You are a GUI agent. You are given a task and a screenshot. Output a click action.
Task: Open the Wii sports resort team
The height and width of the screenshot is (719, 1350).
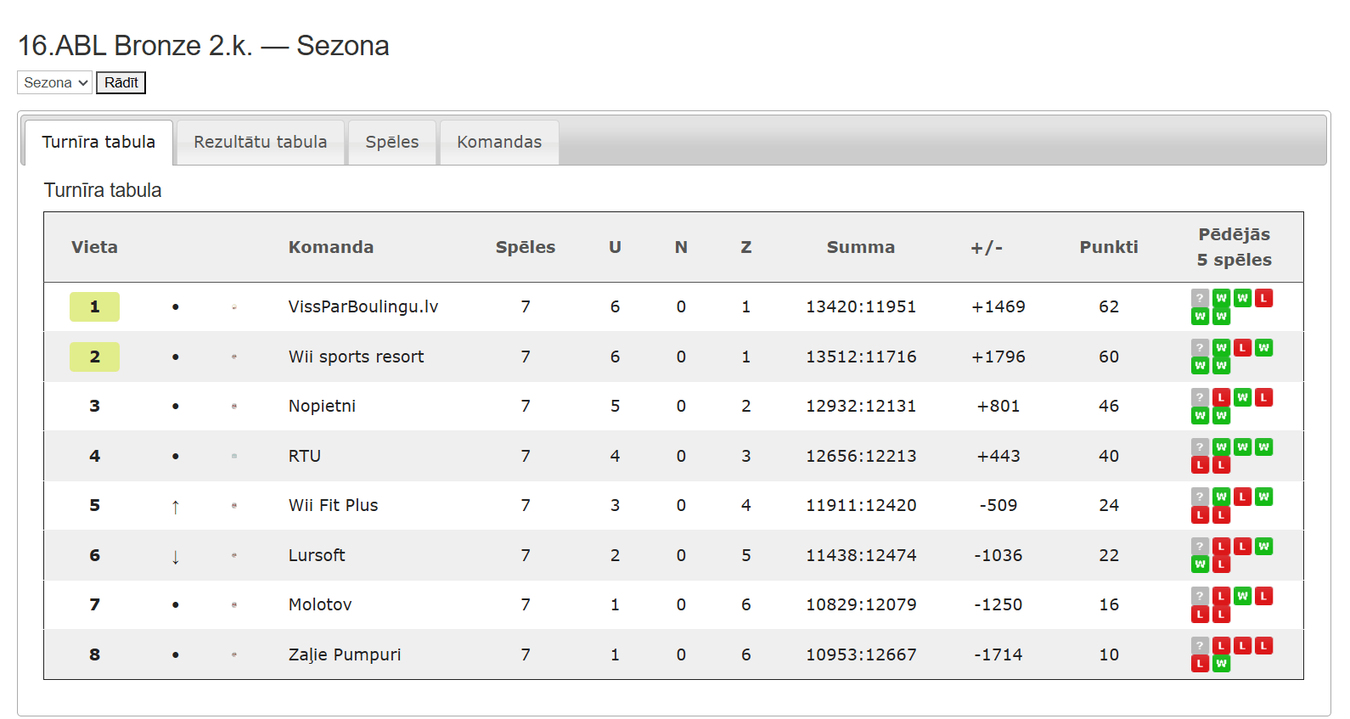[x=356, y=357]
